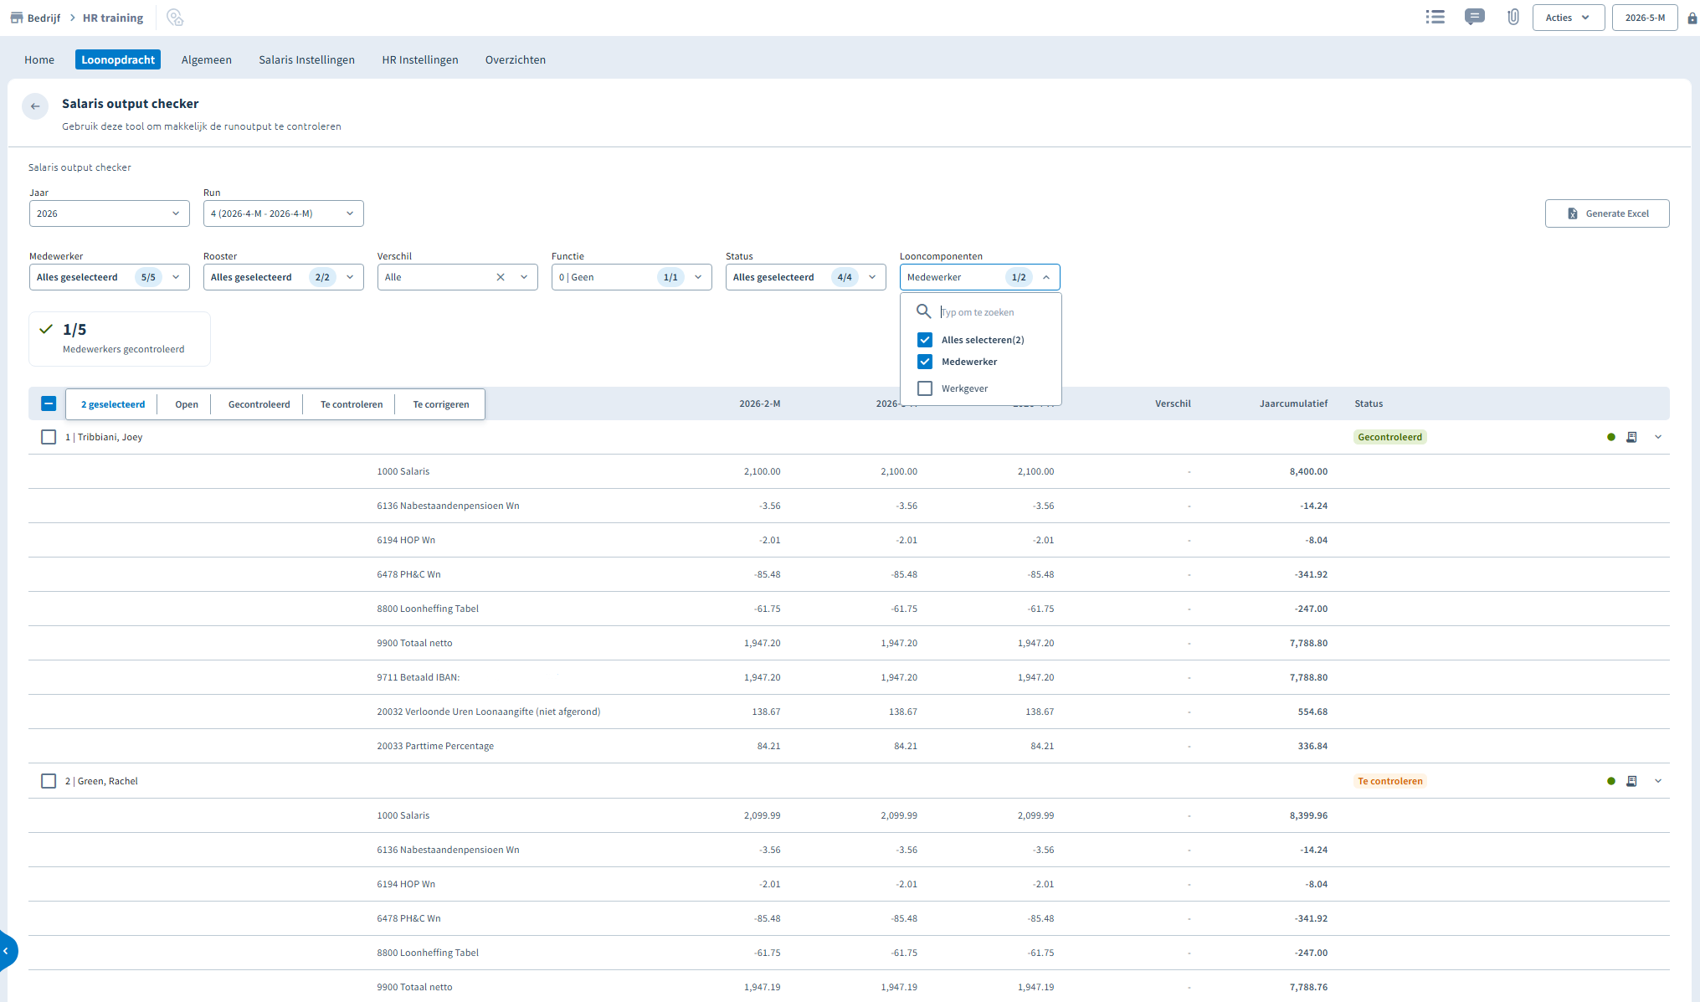Screen dimensions: 1700x1002
Task: Toggle the select-all employees checkbox in table header
Action: [x=49, y=403]
